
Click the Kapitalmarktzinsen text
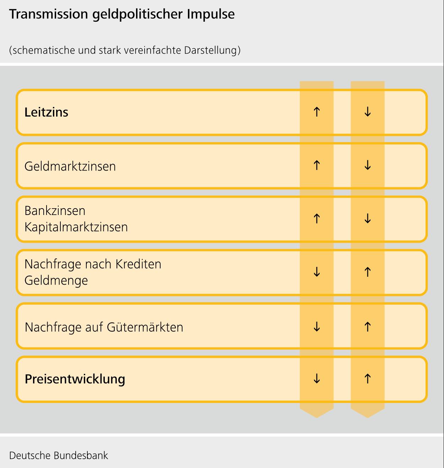[x=76, y=227]
